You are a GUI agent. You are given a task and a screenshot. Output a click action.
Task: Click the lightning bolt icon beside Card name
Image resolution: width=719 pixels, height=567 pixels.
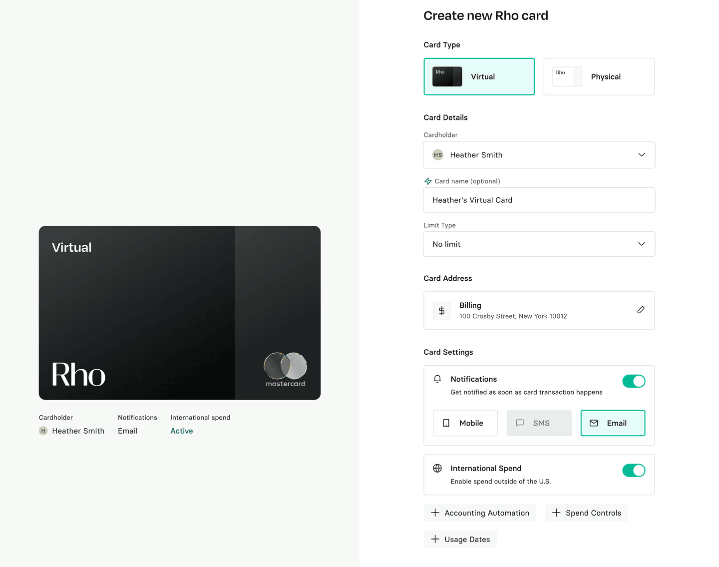[428, 181]
